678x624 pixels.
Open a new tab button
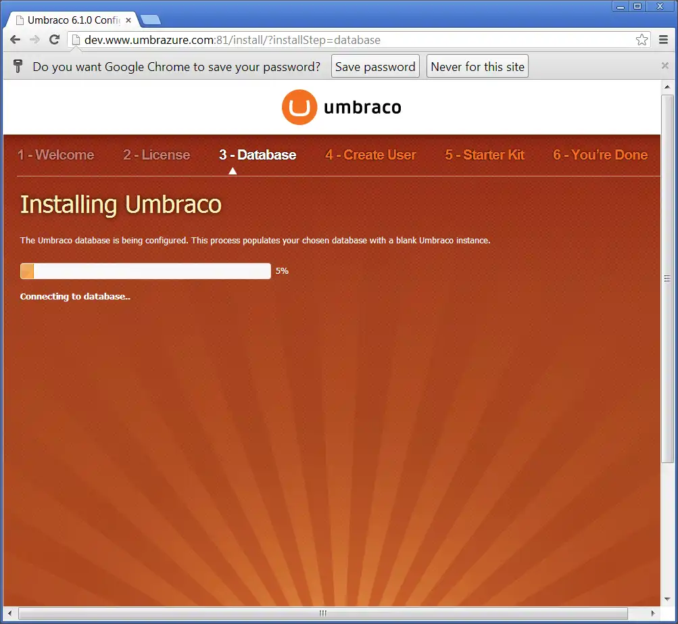151,20
